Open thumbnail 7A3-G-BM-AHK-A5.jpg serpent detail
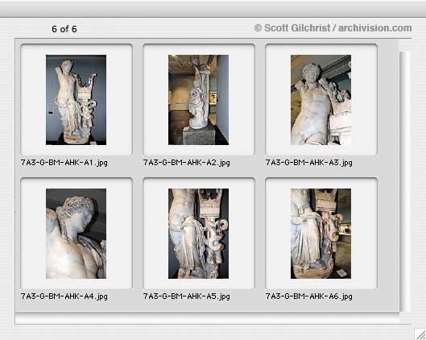Image resolution: width=426 pixels, height=340 pixels. pyautogui.click(x=198, y=234)
